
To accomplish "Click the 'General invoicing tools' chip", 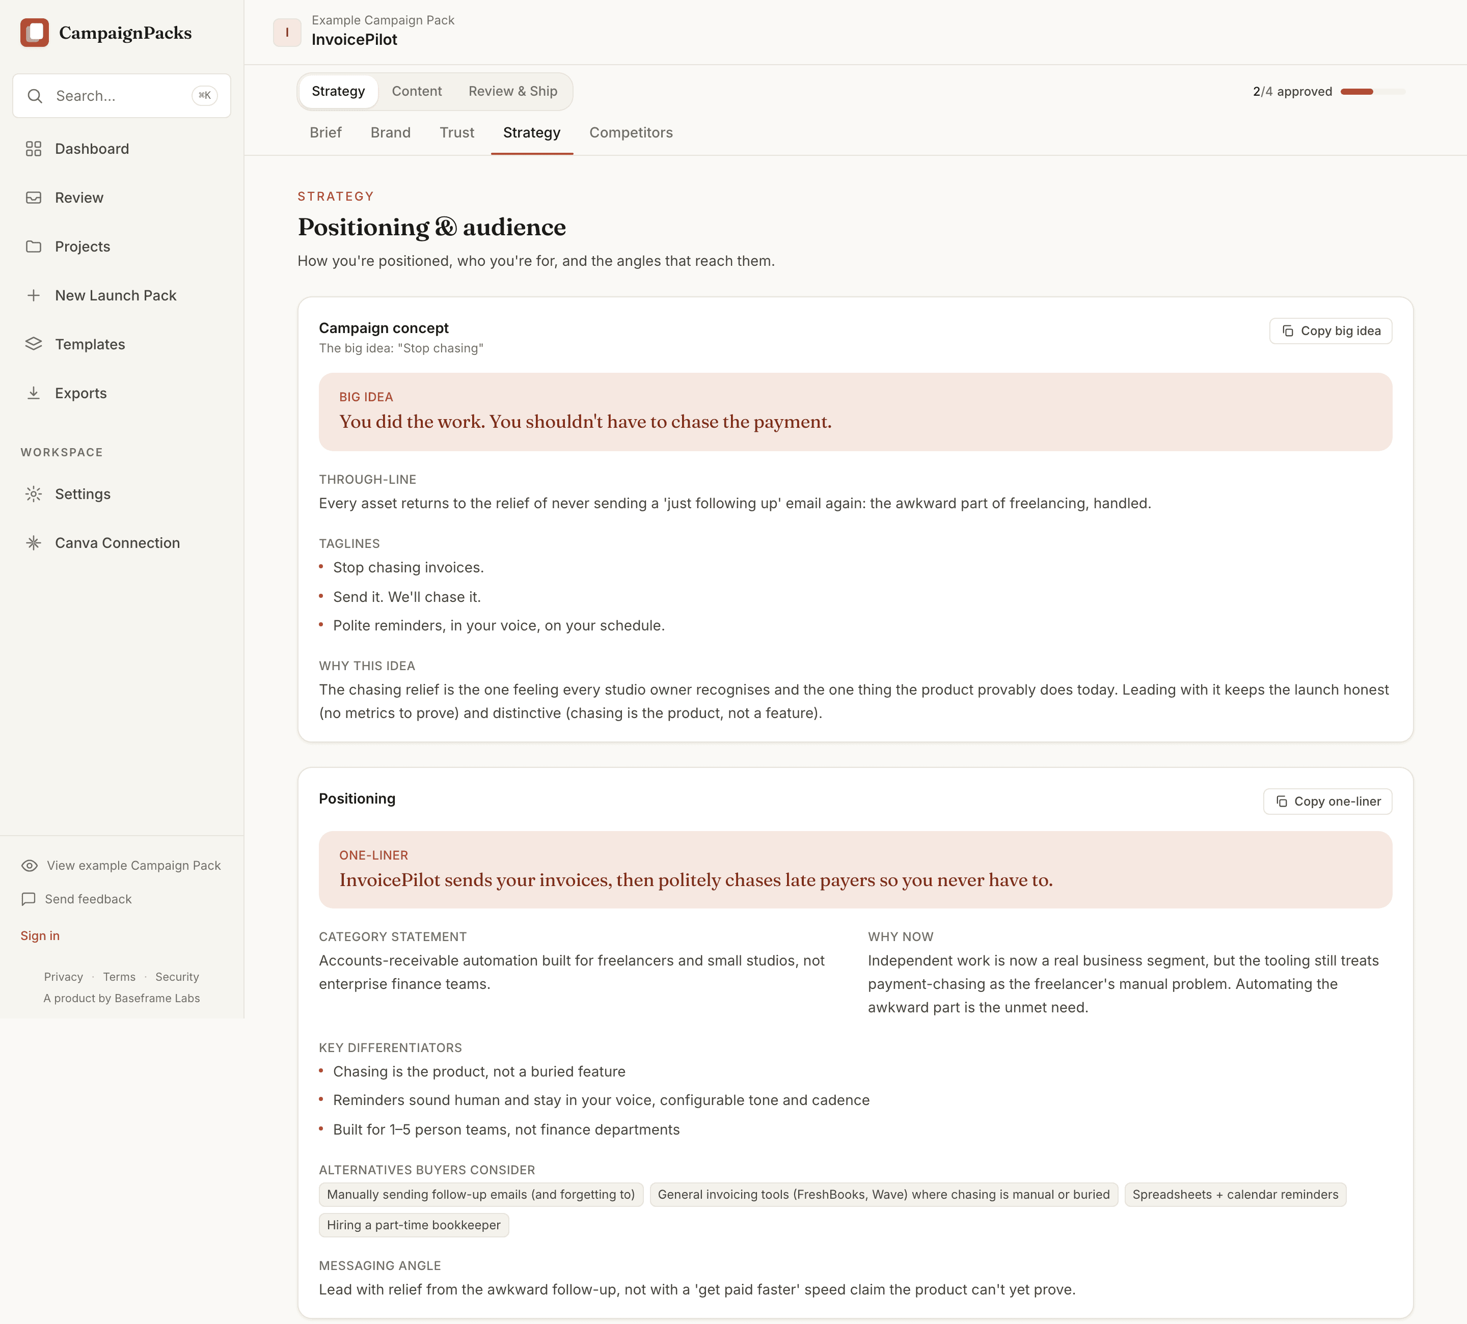I will pyautogui.click(x=883, y=1195).
